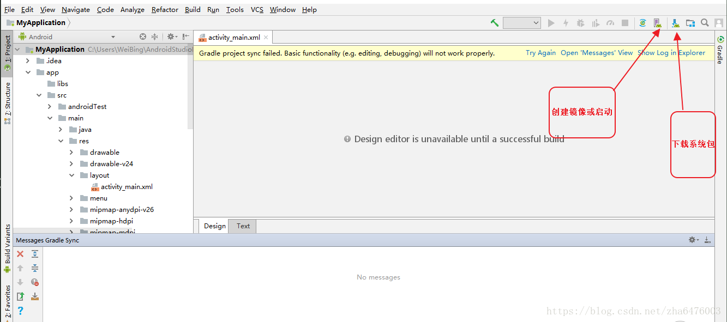The image size is (727, 322).
Task: Click the green hammer Make Project icon
Action: click(x=495, y=23)
